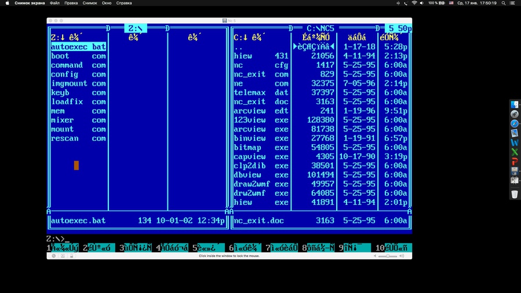Click the lock icon in window status bar
Image resolution: width=521 pixels, height=293 pixels.
click(x=71, y=256)
